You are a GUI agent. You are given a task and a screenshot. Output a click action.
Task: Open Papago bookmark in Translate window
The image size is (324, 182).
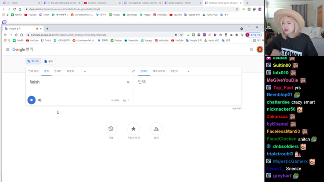click(146, 40)
